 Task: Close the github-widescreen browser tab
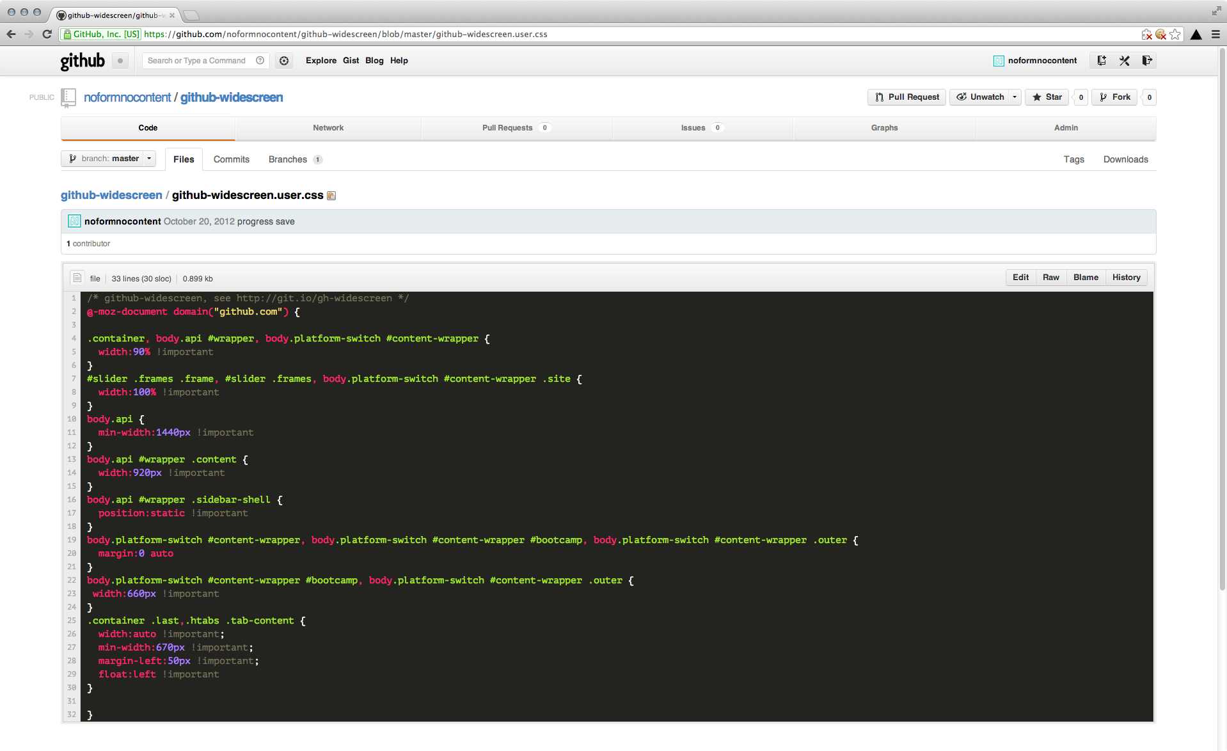(171, 15)
